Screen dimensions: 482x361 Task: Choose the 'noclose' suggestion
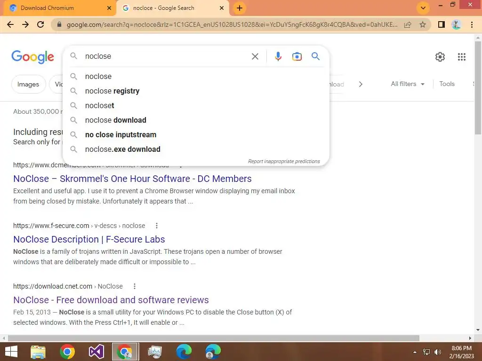pos(196,77)
